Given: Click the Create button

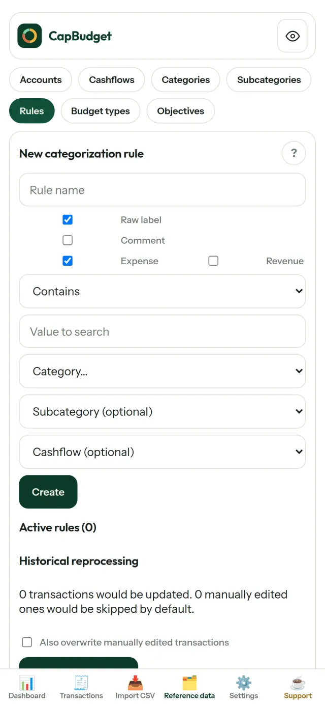Looking at the screenshot, I should (48, 492).
